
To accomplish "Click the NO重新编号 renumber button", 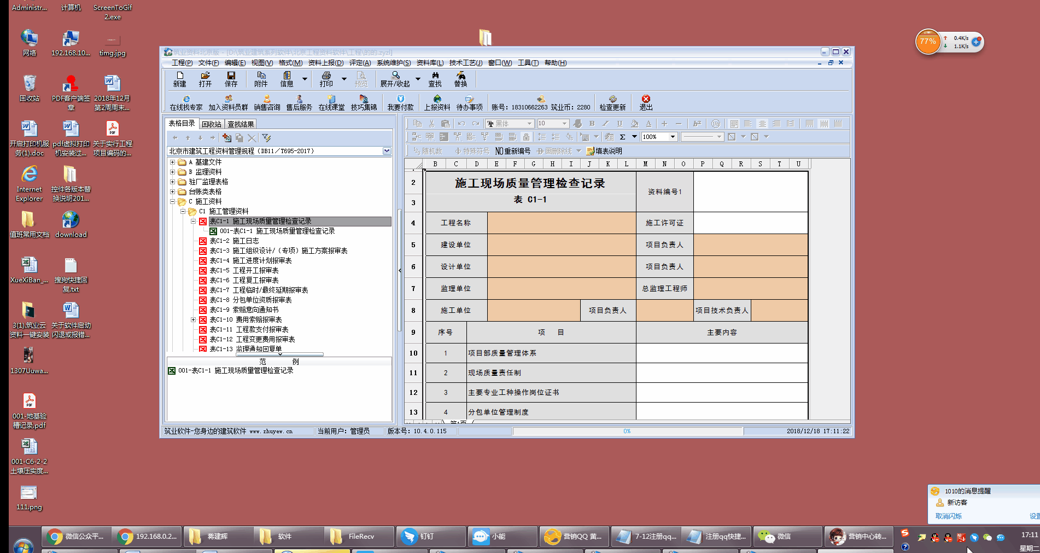I will [512, 151].
